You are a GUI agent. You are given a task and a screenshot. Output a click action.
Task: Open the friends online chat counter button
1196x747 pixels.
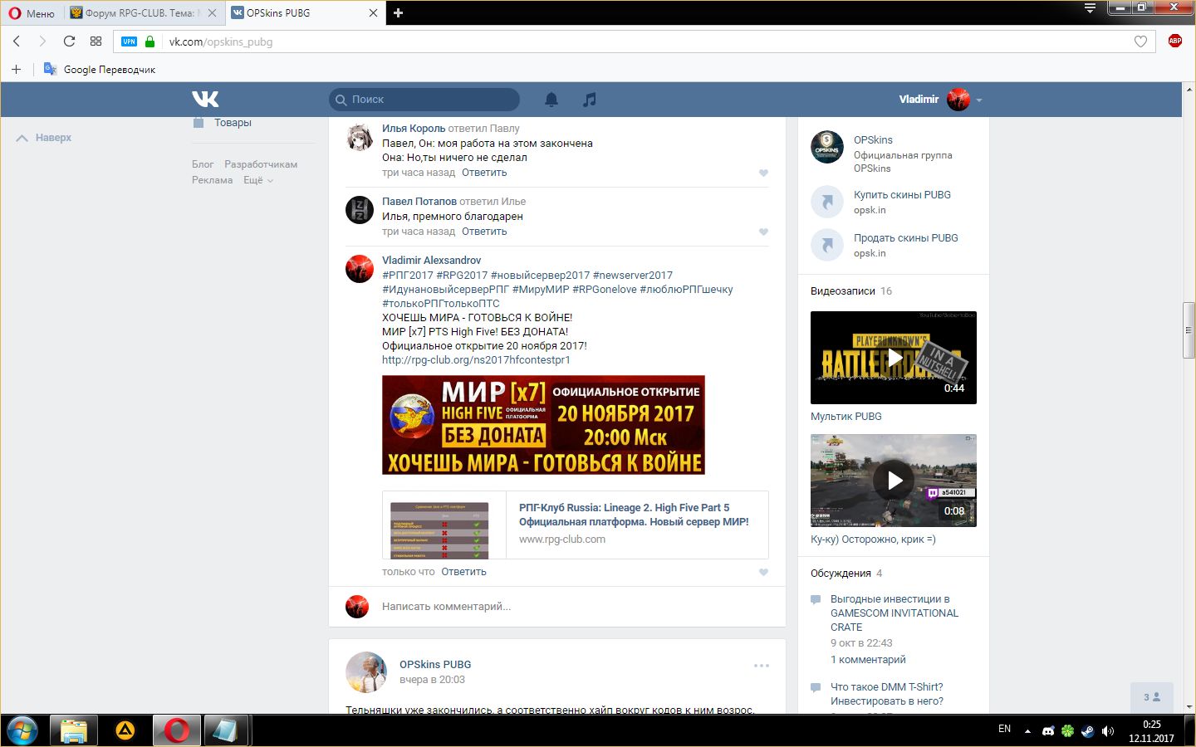coord(1152,697)
